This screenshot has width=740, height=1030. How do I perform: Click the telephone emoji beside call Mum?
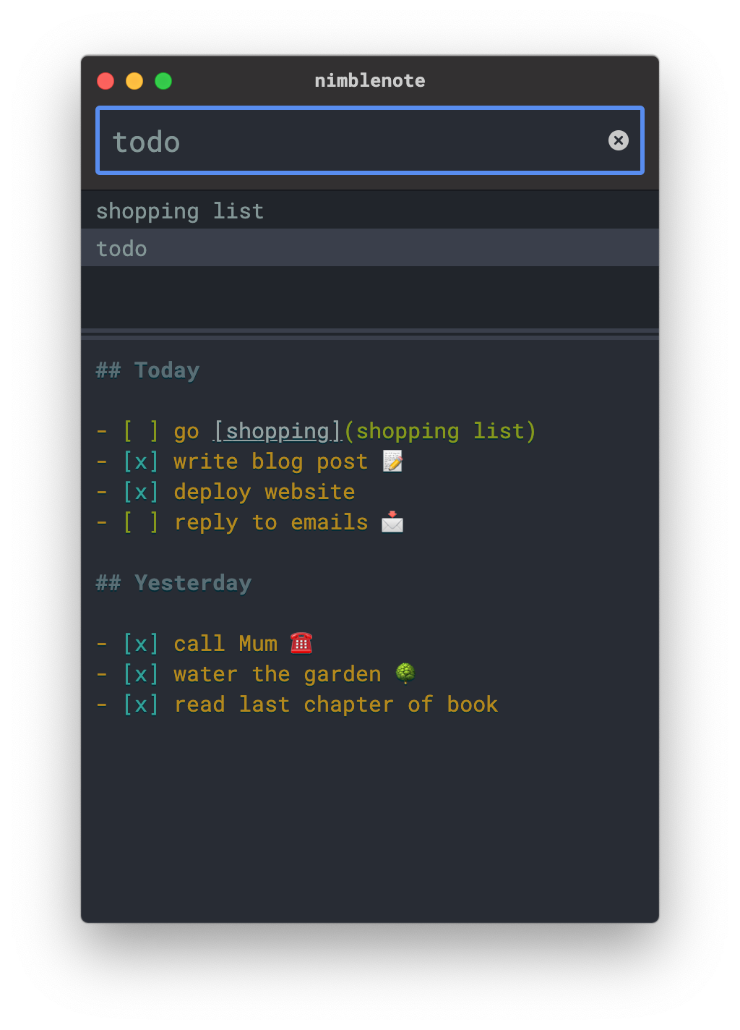(302, 642)
